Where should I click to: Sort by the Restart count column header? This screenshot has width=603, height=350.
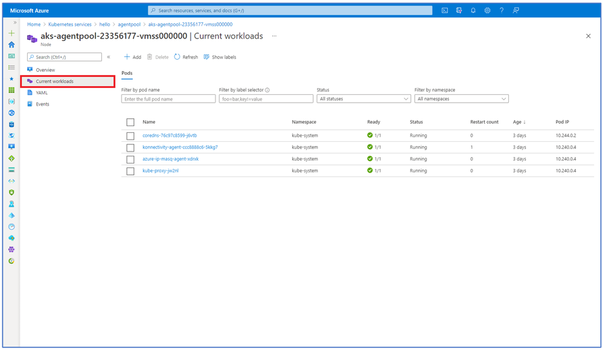[x=484, y=122]
